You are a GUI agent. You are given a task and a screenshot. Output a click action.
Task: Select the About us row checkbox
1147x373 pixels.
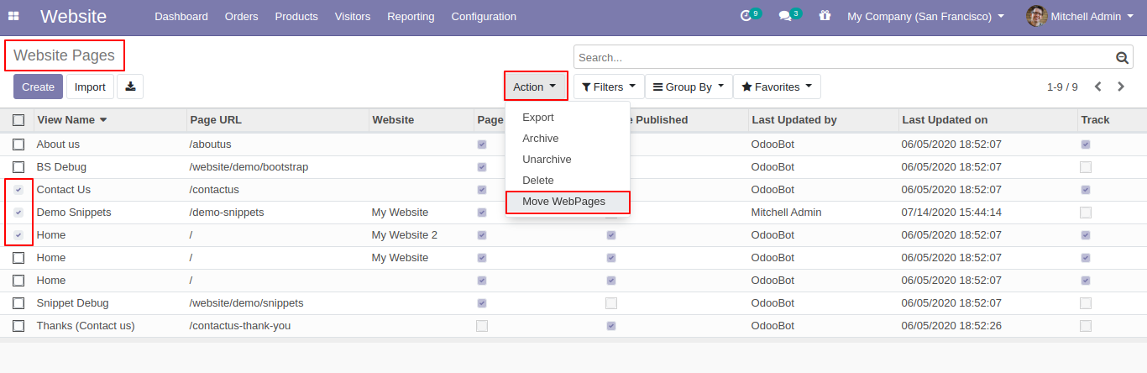(18, 144)
